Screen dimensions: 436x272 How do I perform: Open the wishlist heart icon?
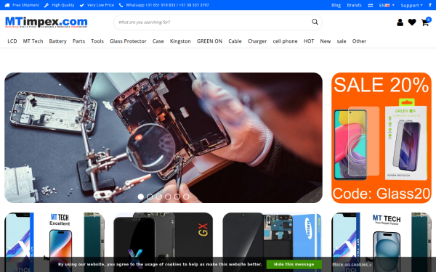point(412,22)
